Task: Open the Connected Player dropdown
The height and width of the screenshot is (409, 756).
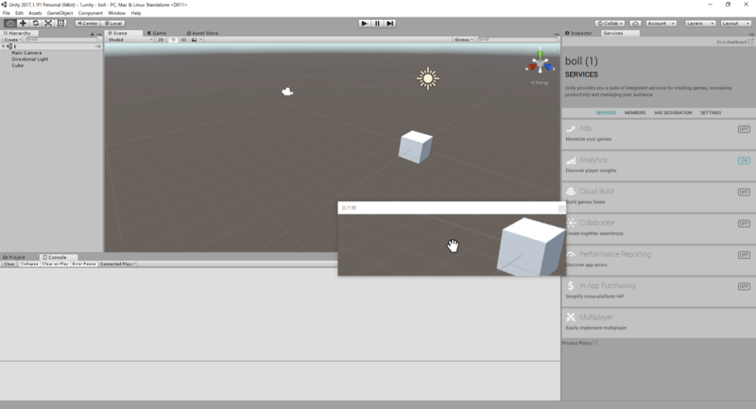Action: (117, 264)
